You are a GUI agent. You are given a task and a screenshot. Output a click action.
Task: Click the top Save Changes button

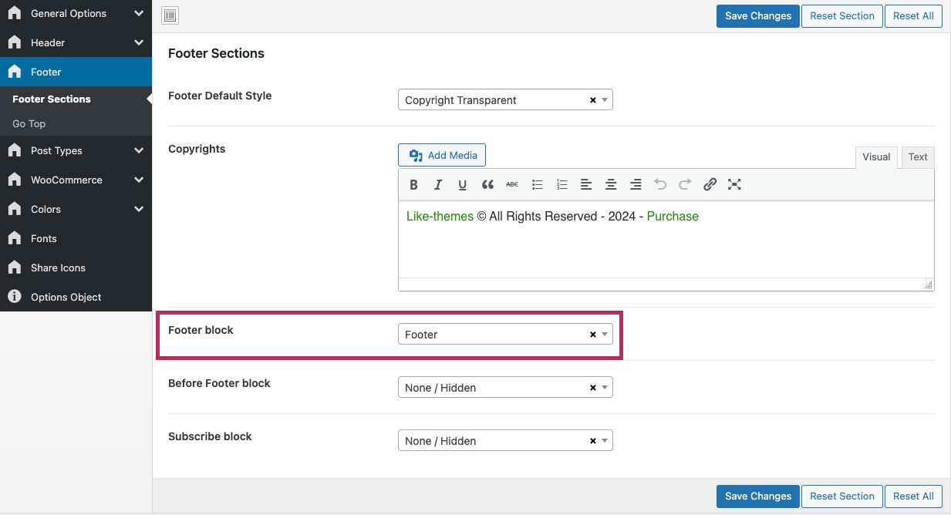click(x=757, y=15)
